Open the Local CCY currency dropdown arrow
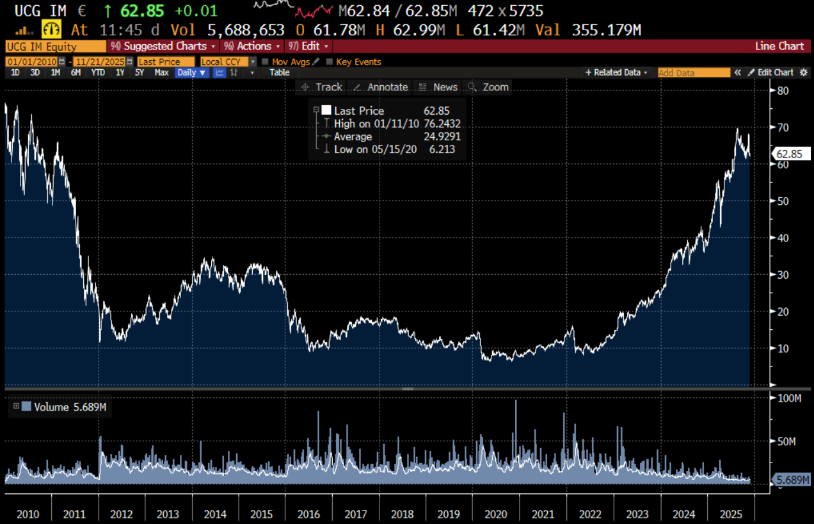Image resolution: width=814 pixels, height=524 pixels. click(x=253, y=61)
